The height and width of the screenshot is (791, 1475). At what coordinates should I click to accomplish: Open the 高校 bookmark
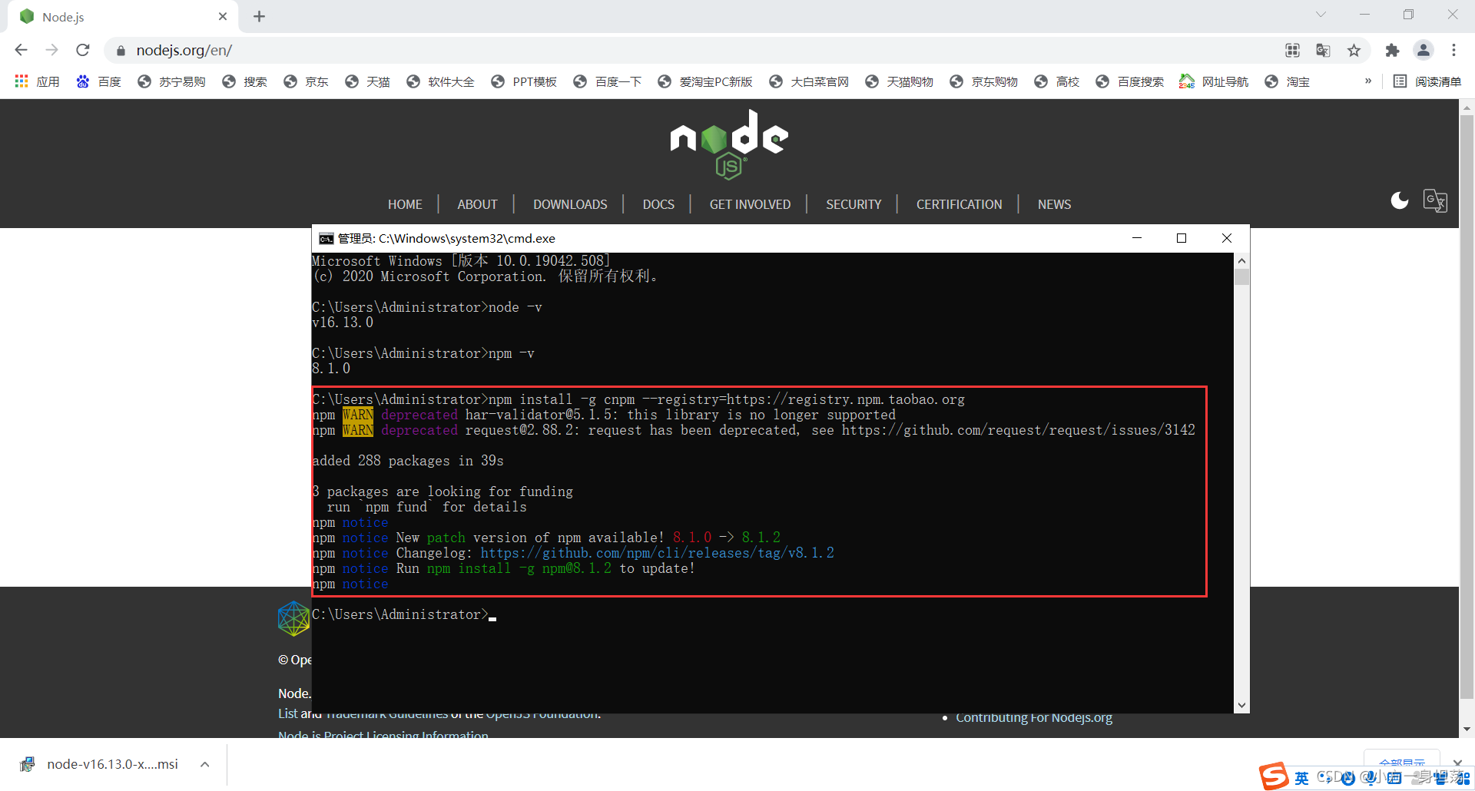pos(1056,81)
